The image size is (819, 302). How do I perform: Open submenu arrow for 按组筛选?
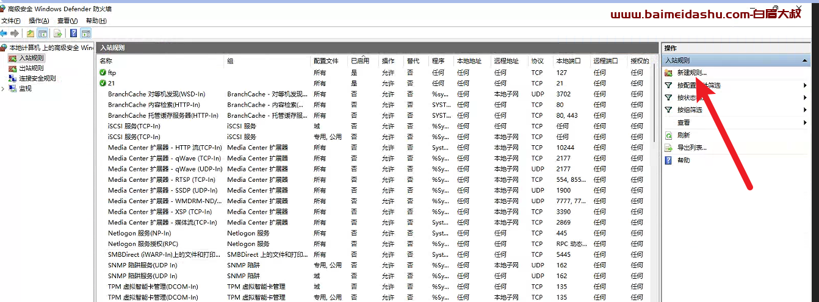tap(806, 110)
